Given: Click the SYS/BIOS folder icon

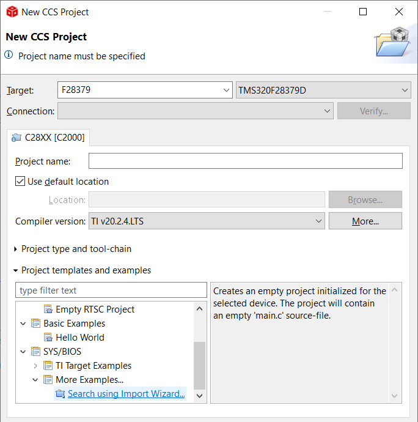Looking at the screenshot, I should pos(36,352).
